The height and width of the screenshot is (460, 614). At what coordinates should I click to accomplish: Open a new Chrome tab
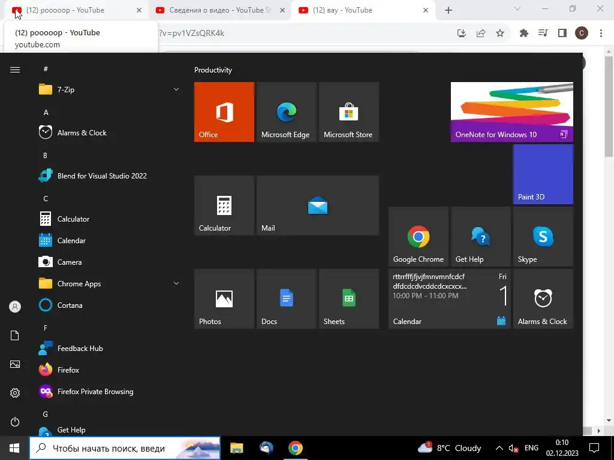pyautogui.click(x=449, y=11)
